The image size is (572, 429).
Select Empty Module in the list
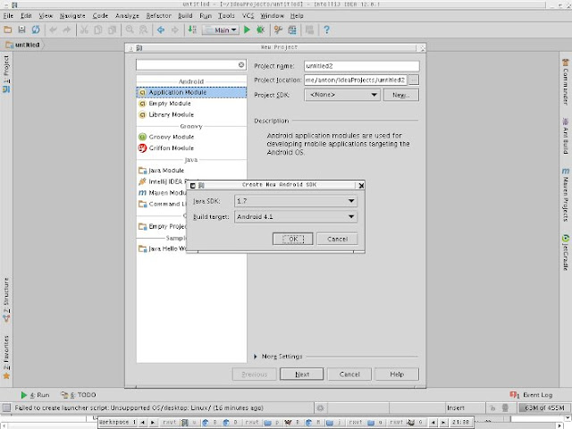pos(191,104)
